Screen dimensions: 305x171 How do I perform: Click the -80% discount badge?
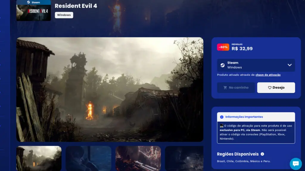tap(223, 47)
